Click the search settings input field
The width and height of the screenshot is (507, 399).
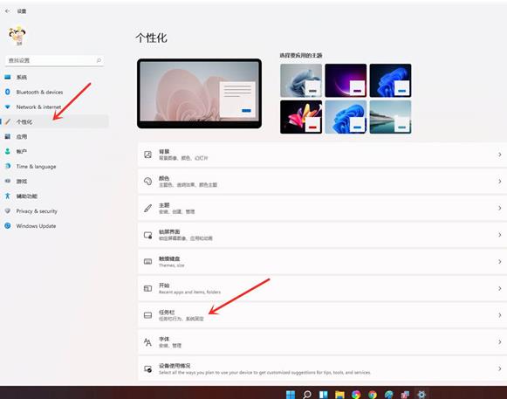coord(54,60)
